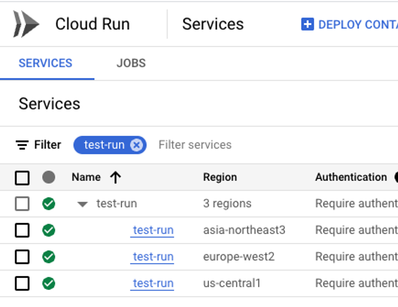Switch to the Services tab
The image size is (398, 307).
(45, 63)
